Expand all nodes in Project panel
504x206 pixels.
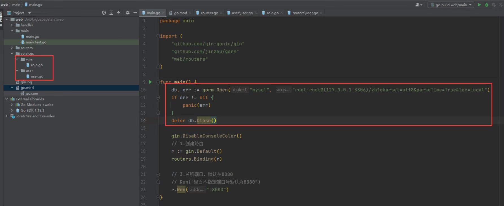[111, 13]
